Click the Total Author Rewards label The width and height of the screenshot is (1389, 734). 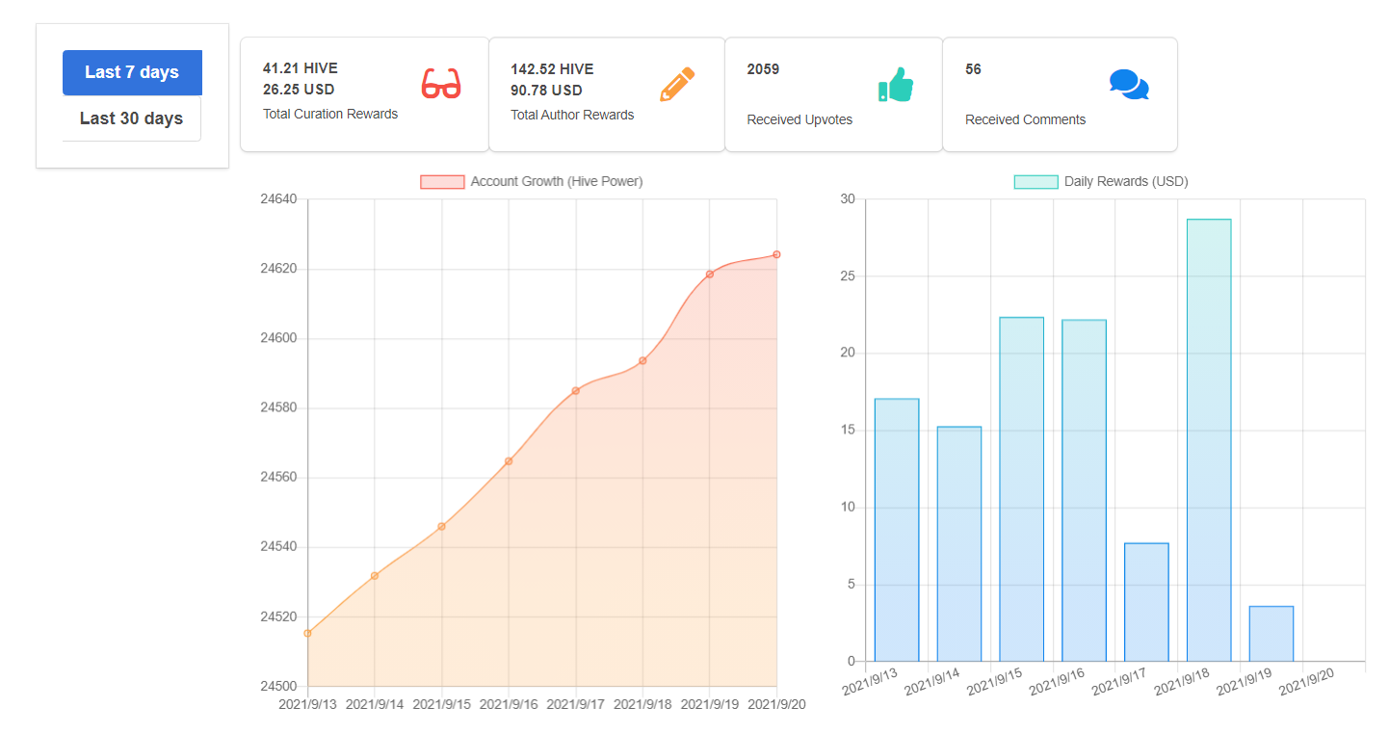pyautogui.click(x=572, y=115)
